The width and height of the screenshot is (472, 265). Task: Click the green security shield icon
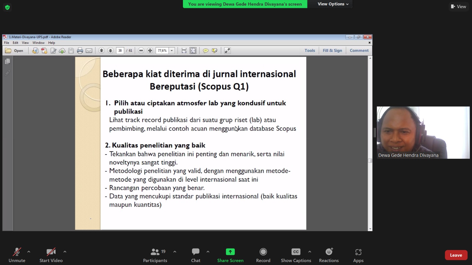(x=7, y=7)
